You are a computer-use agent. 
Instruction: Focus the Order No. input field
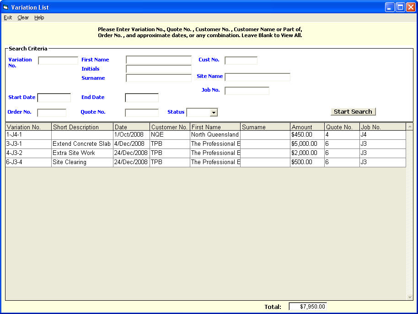point(52,112)
